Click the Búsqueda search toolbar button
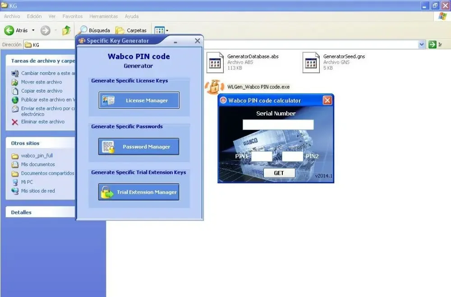Screen dimensions: 451x297 click(94, 30)
